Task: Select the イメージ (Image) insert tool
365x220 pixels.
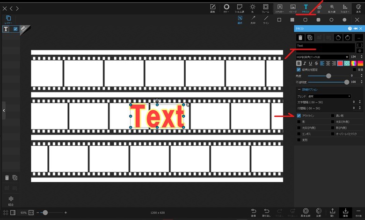Action: pyautogui.click(x=293, y=8)
